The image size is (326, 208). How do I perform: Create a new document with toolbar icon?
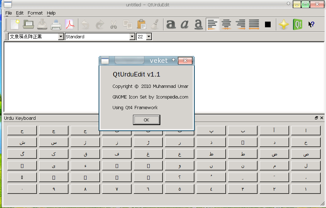15,24
